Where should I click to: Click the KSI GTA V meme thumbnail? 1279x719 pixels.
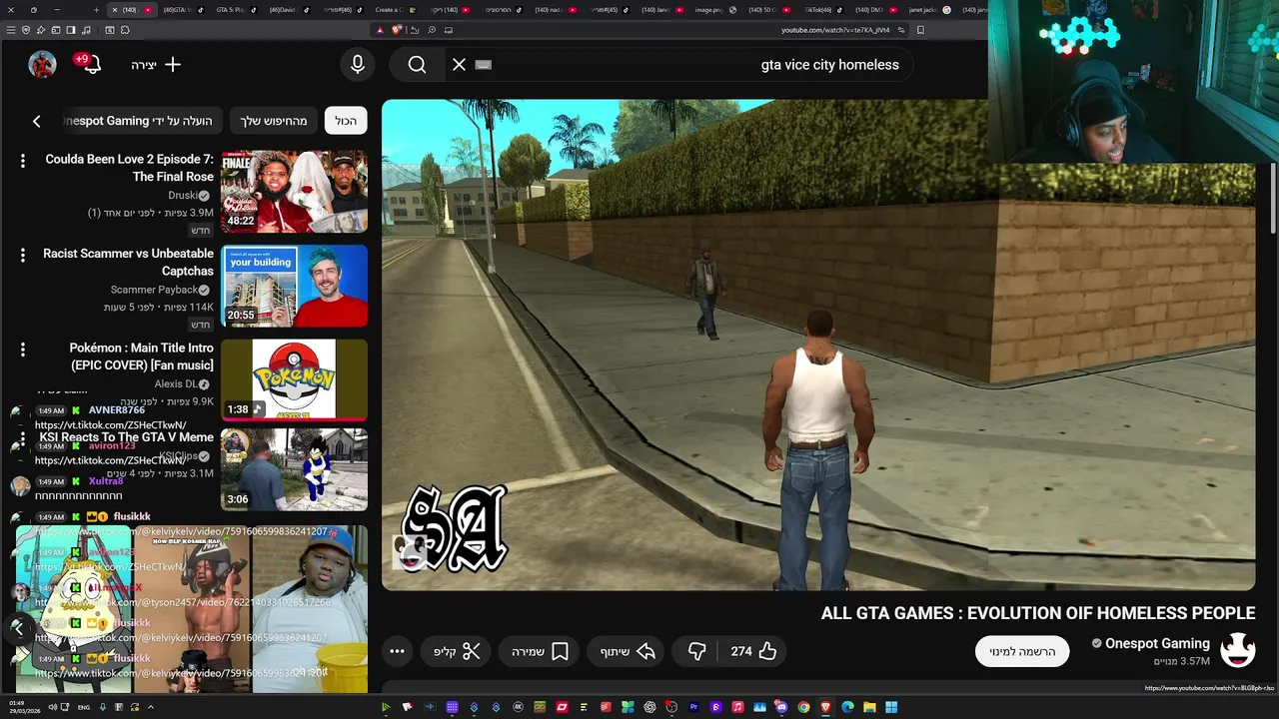tap(294, 469)
